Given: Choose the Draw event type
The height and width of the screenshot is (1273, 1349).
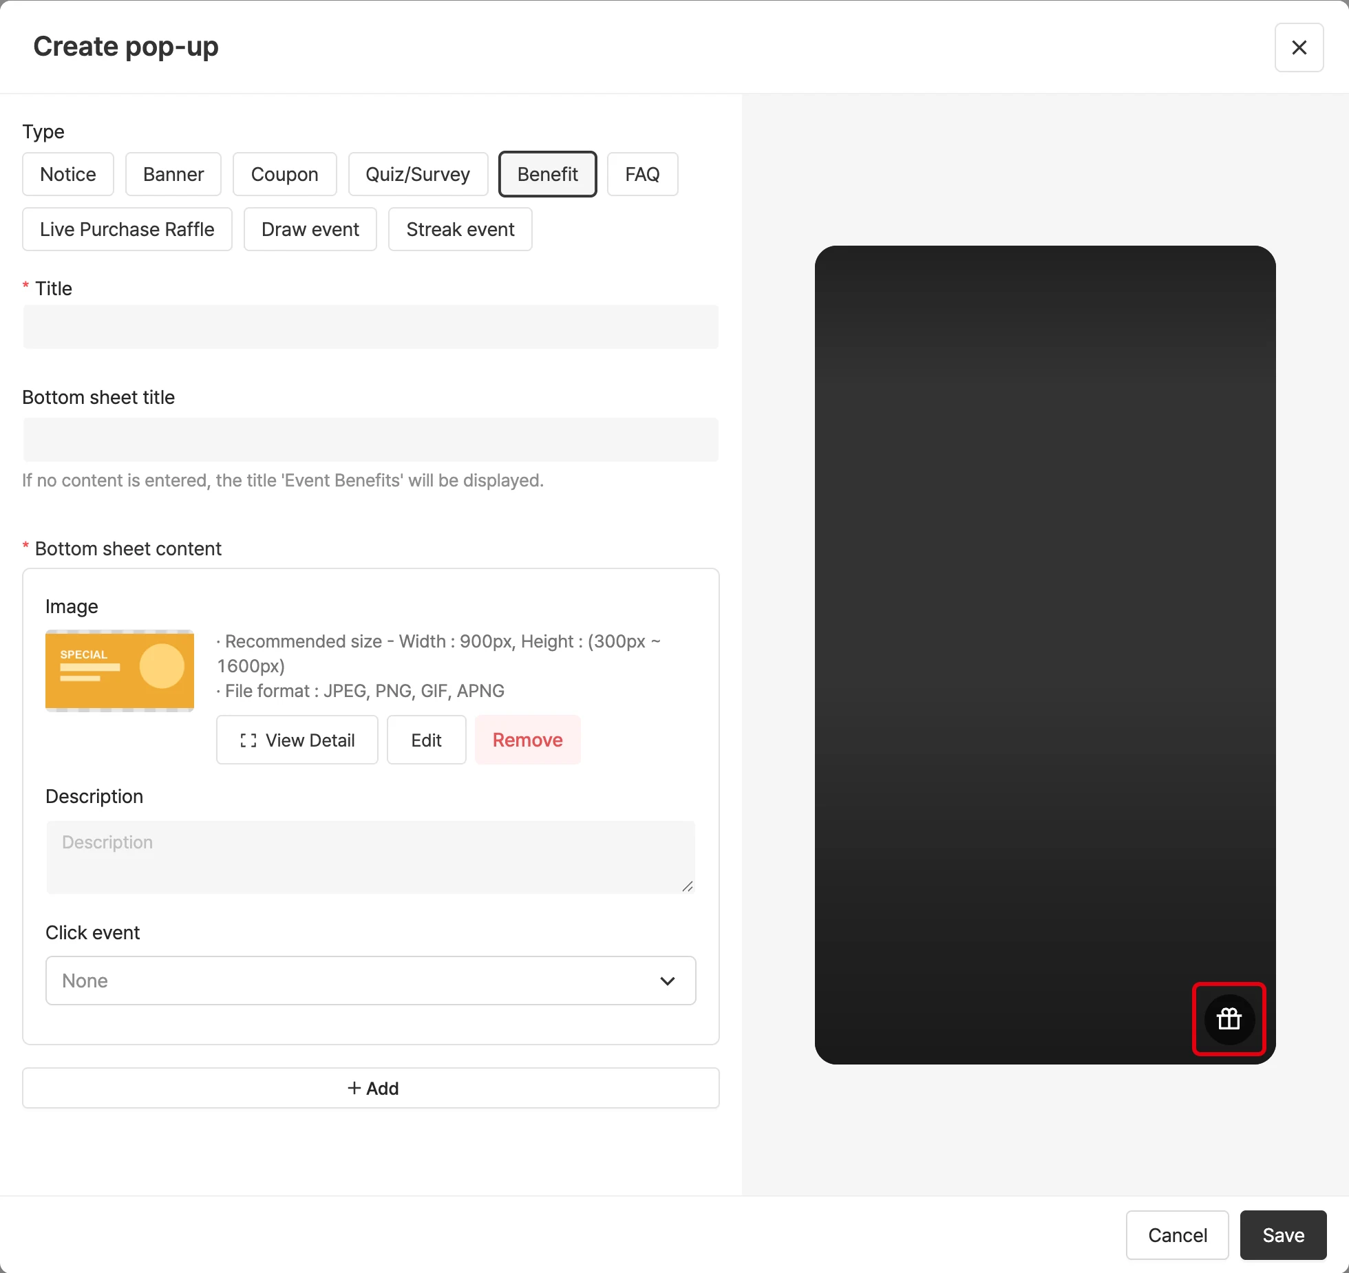Looking at the screenshot, I should tap(310, 229).
